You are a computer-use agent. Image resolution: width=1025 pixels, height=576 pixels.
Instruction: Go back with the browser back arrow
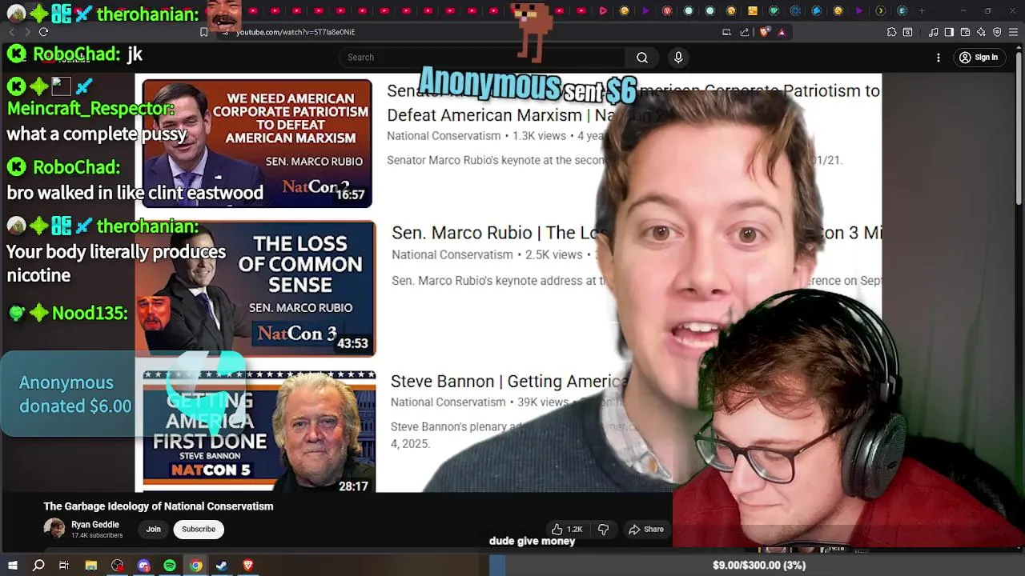[x=12, y=32]
